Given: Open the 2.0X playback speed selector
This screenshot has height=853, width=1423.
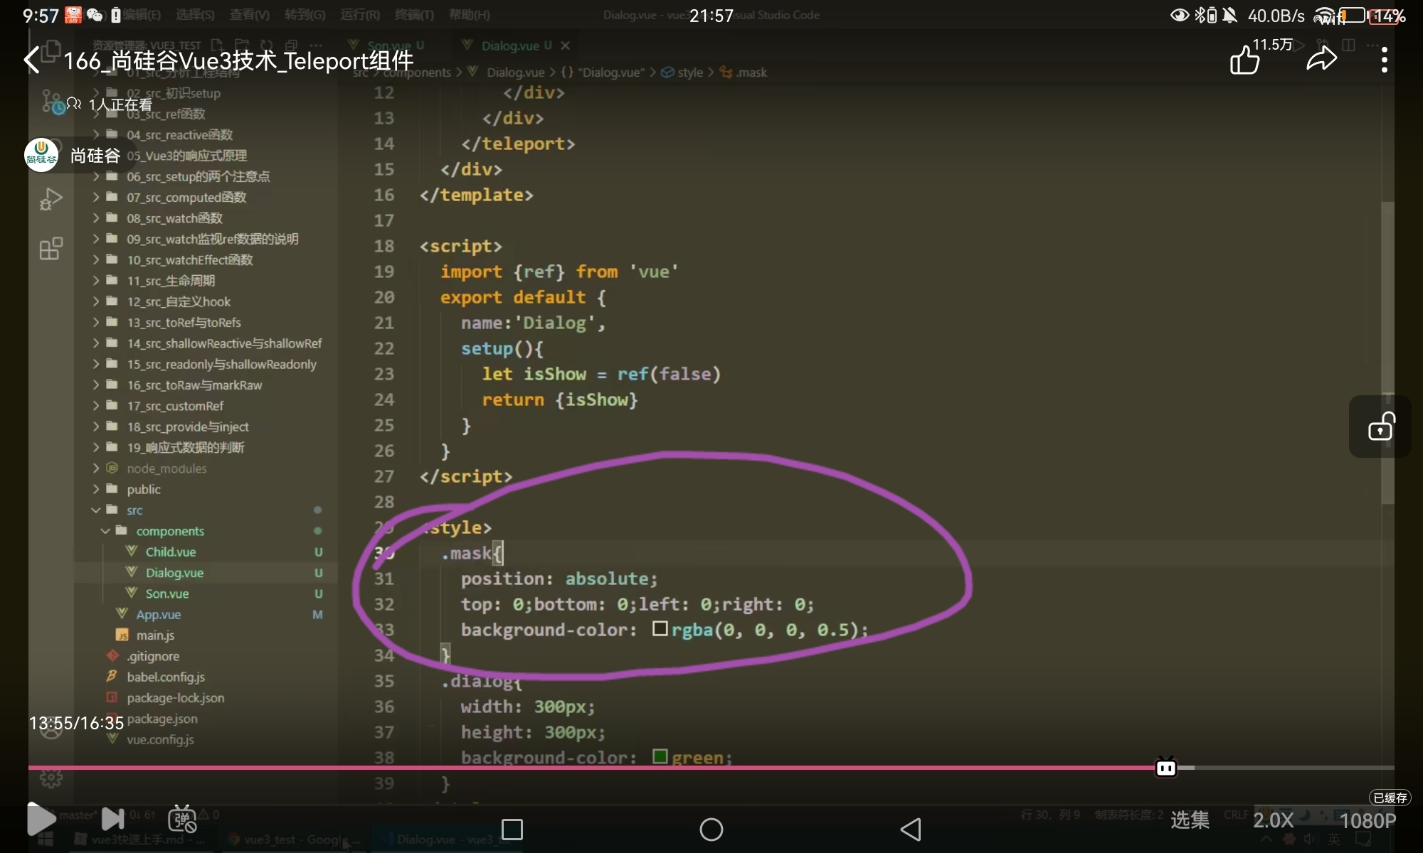Looking at the screenshot, I should click(x=1273, y=820).
